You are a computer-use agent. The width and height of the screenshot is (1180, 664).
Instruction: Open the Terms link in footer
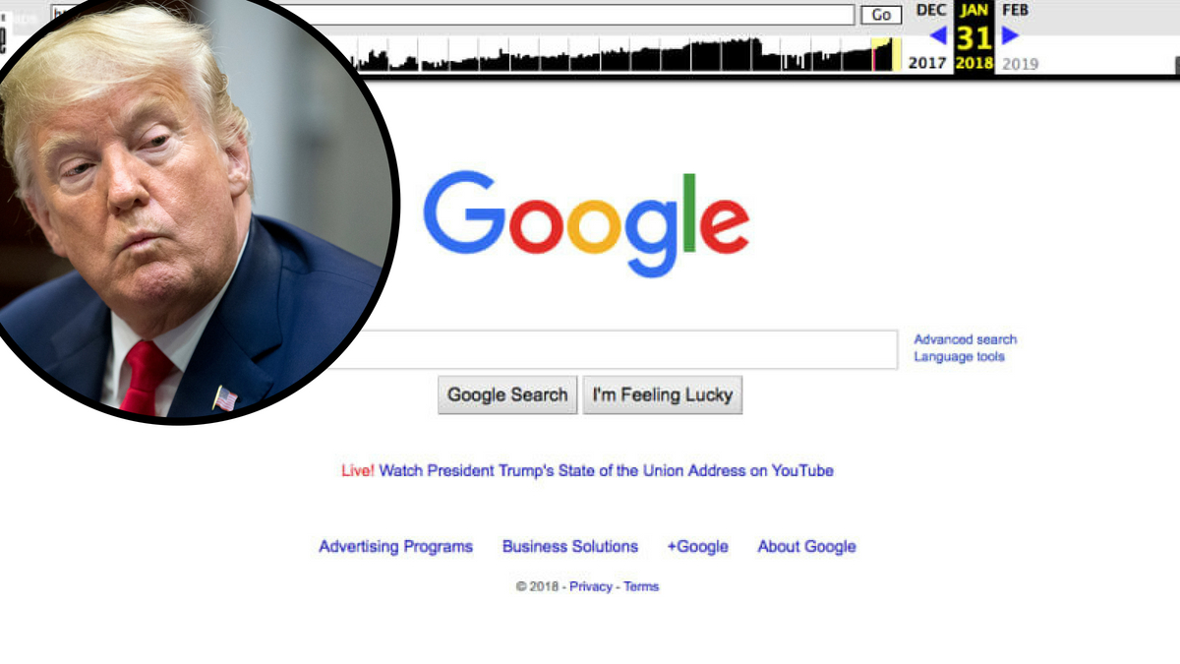(641, 586)
